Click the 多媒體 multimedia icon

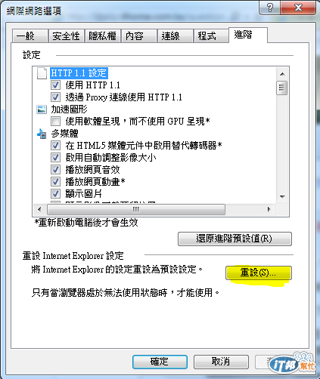(42, 134)
